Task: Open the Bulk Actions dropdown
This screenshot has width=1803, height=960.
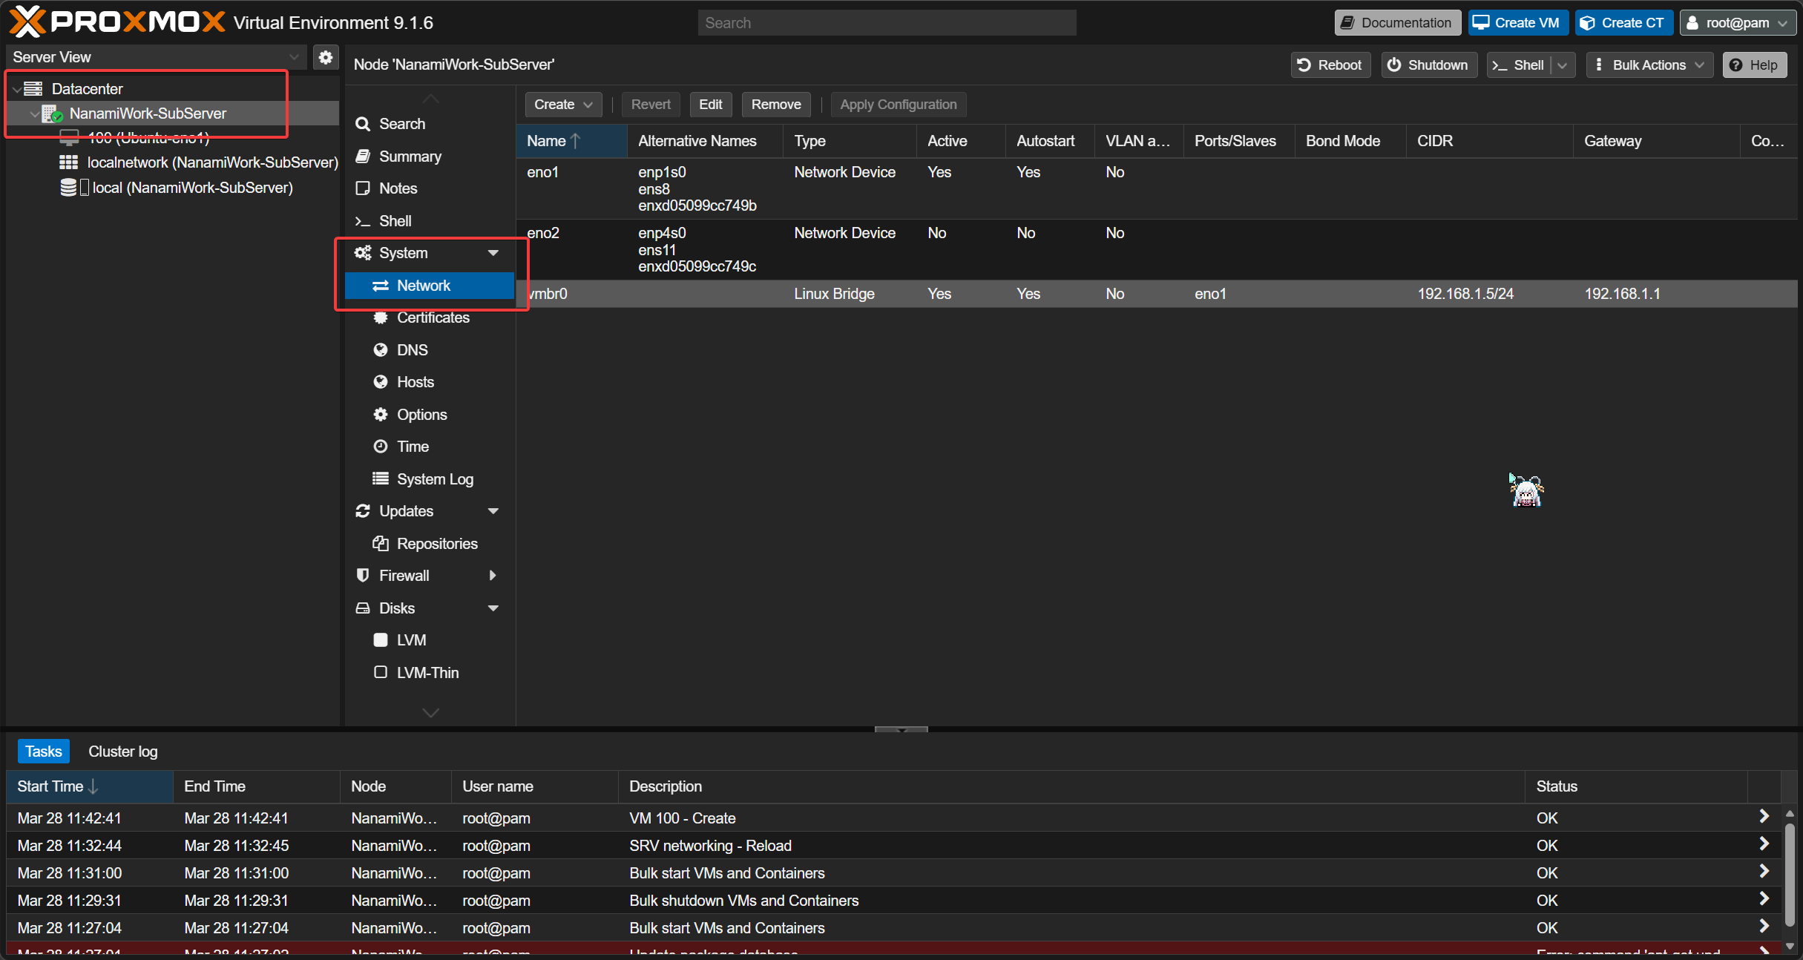Action: (x=1649, y=65)
